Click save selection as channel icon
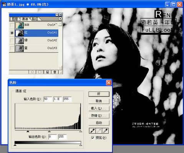The height and width of the screenshot is (153, 184). [x=40, y=72]
